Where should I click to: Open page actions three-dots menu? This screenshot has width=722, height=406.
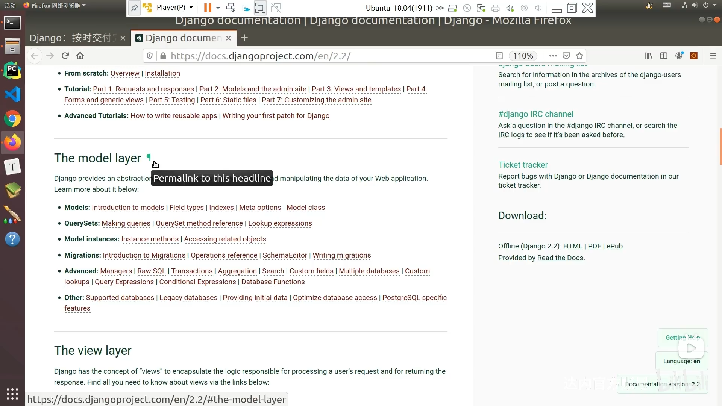pos(553,56)
